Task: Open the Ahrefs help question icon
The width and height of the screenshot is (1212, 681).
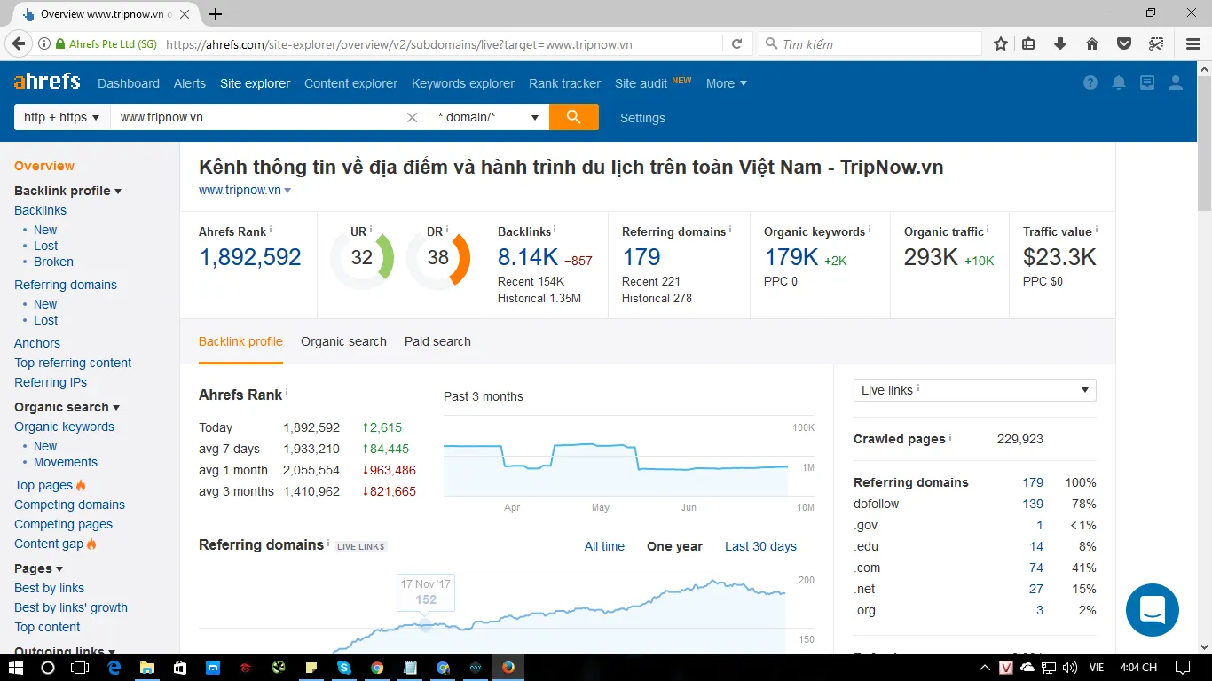Action: click(x=1090, y=82)
